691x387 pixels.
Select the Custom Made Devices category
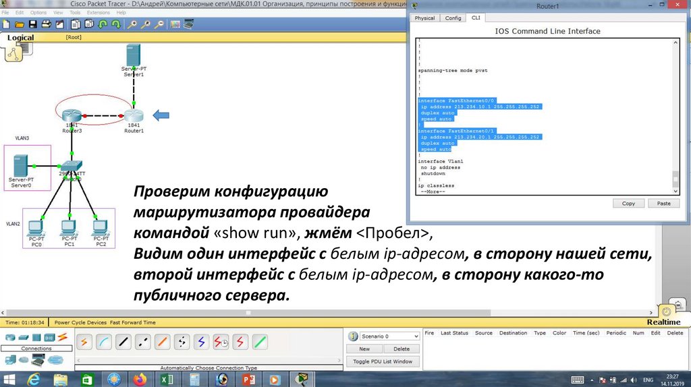[x=38, y=360]
